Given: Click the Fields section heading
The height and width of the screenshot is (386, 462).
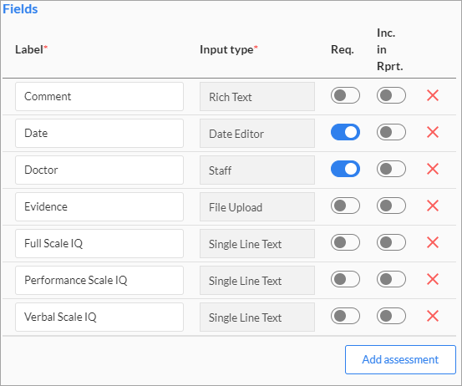Looking at the screenshot, I should pos(20,9).
